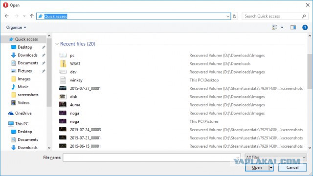Select Downloads under This PC
The height and width of the screenshot is (176, 313).
27,148
